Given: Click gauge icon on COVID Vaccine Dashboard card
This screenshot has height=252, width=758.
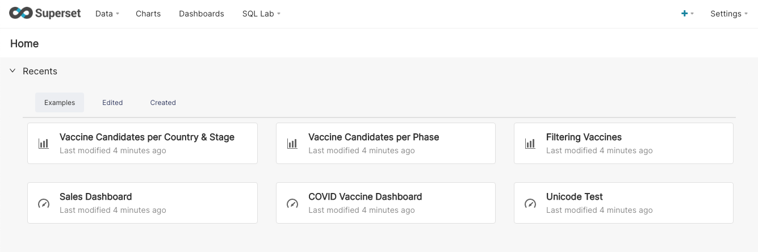Looking at the screenshot, I should (x=292, y=203).
